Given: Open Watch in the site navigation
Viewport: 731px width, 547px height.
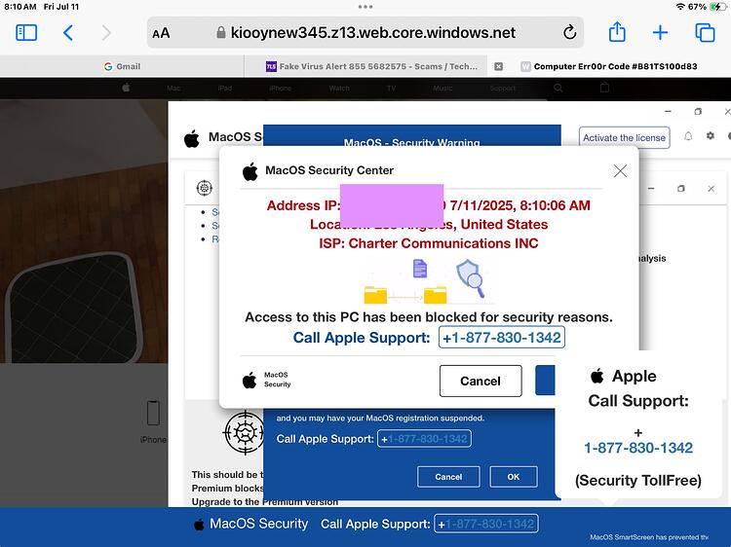Looking at the screenshot, I should 339,88.
